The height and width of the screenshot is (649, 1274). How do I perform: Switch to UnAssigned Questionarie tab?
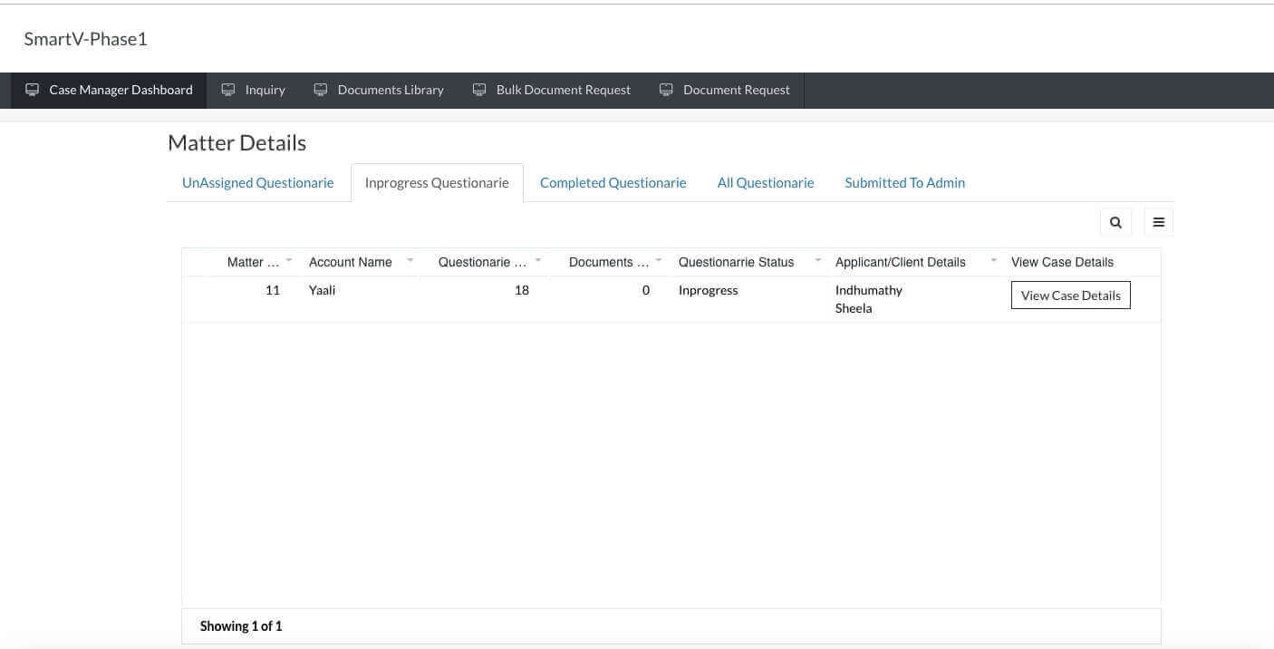click(258, 183)
